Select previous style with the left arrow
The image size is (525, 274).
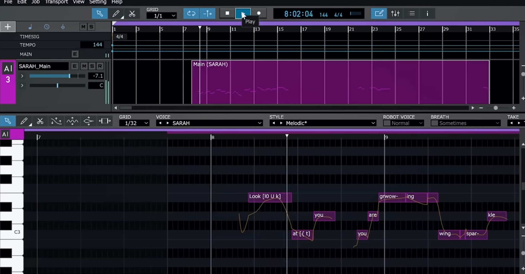[274, 123]
